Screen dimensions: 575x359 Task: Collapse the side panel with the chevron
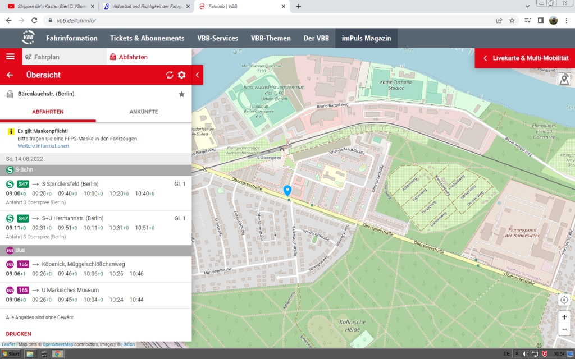197,75
